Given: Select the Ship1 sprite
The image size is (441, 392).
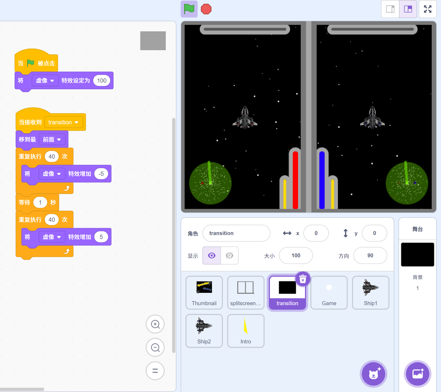Looking at the screenshot, I should pyautogui.click(x=370, y=292).
